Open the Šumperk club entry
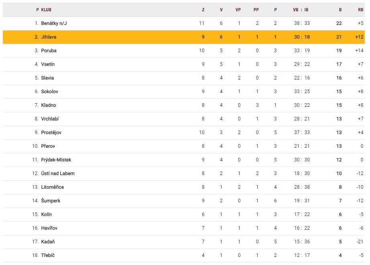This screenshot has width=370, height=265. (x=51, y=201)
